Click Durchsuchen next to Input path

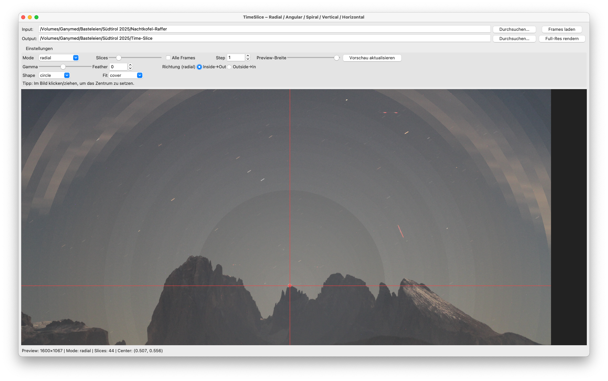[x=514, y=29]
